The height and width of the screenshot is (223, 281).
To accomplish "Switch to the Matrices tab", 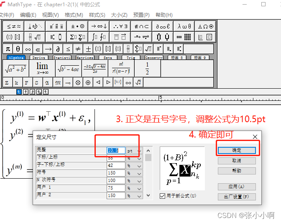I will 84,58.
